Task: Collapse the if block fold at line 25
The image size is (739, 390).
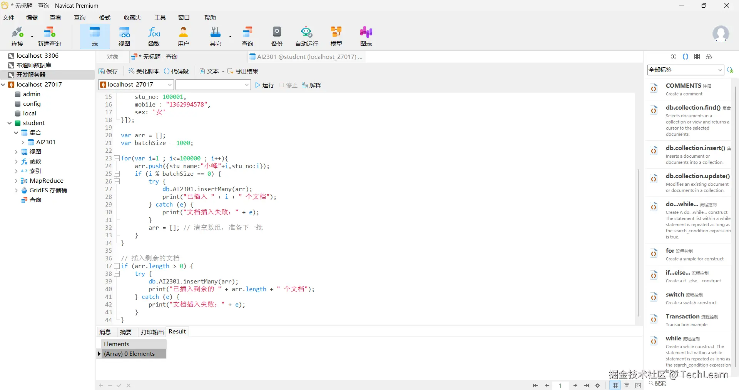Action: (x=117, y=174)
